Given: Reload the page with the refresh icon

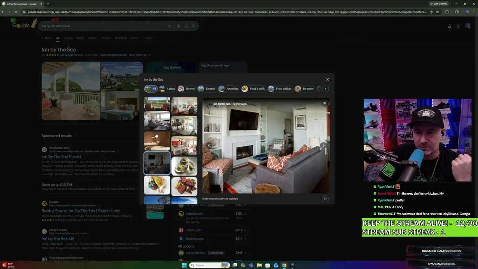Looking at the screenshot, I should coord(16,12).
